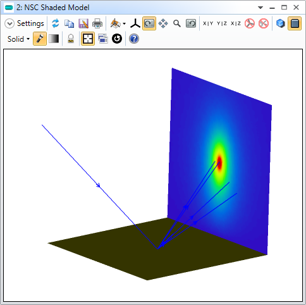Toggle the highlighted solid object view icon
Image resolution: width=306 pixels, height=305 pixels.
295,23
